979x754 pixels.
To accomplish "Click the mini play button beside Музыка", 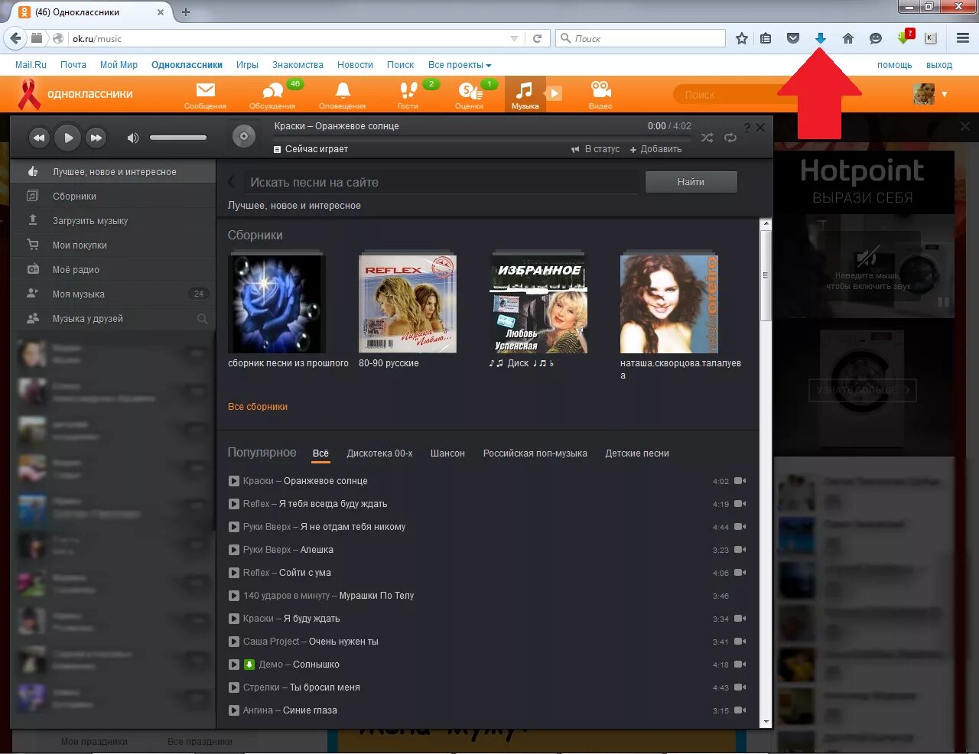I will tap(555, 93).
